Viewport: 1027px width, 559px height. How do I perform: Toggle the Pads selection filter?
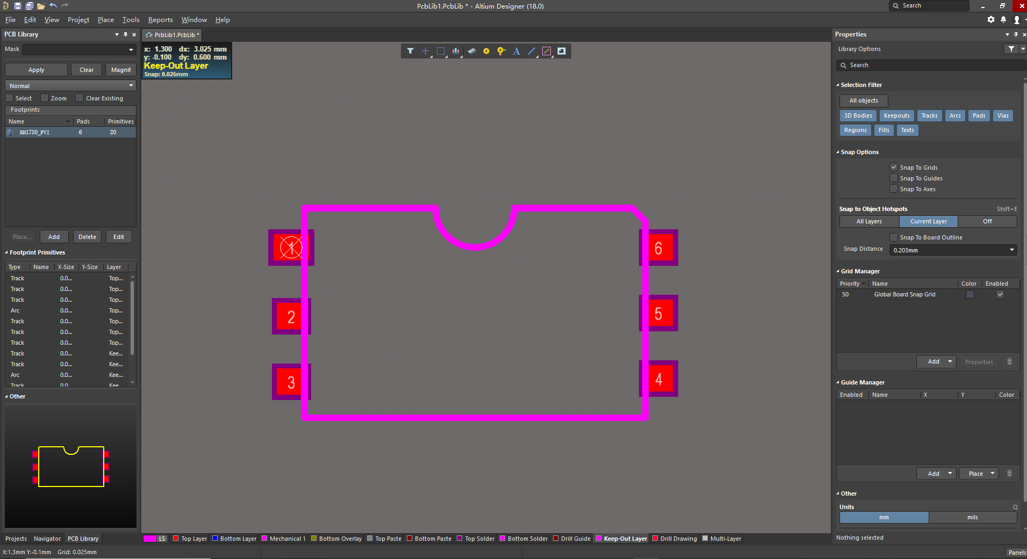[979, 115]
